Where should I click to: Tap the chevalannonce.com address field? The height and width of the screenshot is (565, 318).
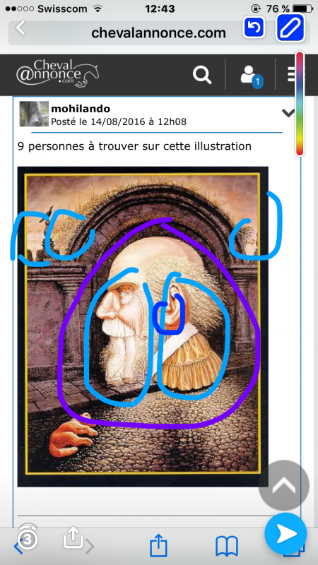tap(158, 32)
